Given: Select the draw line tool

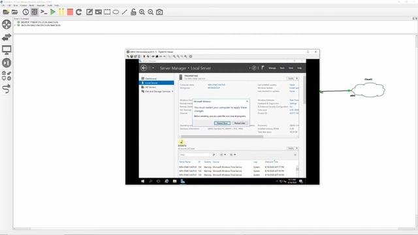Looking at the screenshot, I should click(125, 12).
